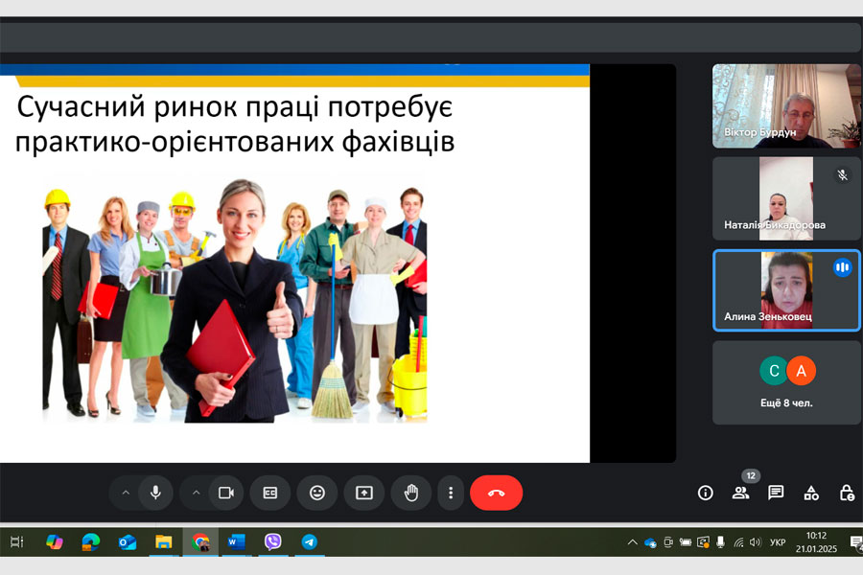Switch to Chrome on the taskbar

coord(200,542)
